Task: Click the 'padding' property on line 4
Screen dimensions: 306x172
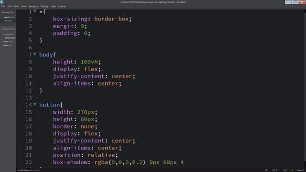Action: coord(65,33)
